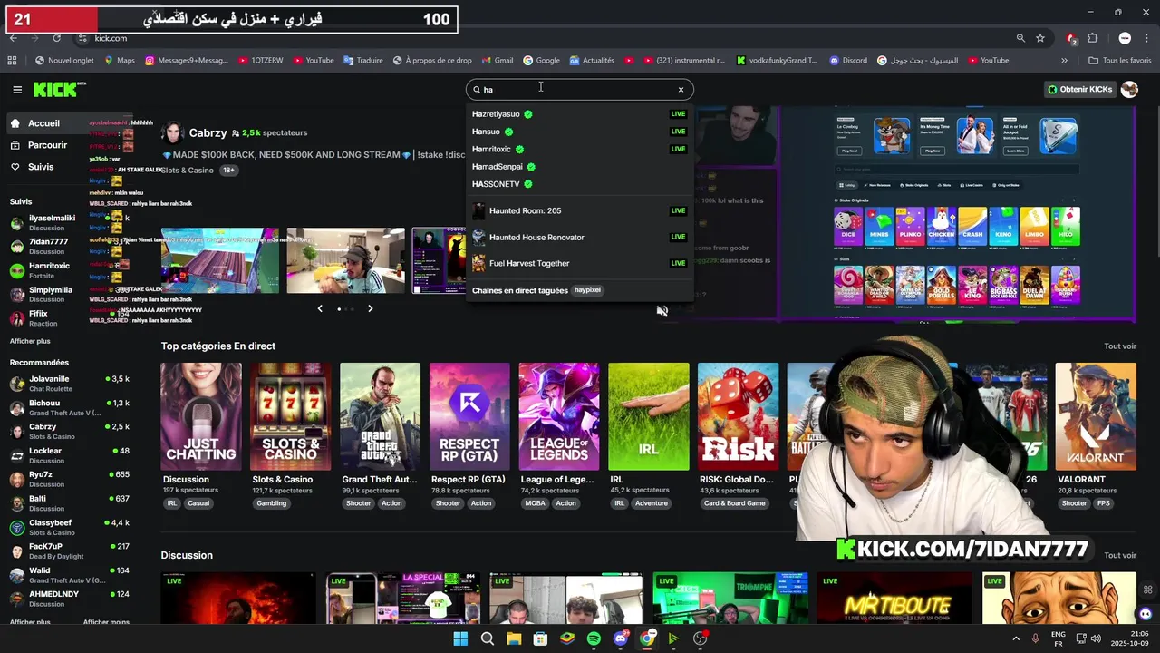Open the Traduire bookmark
Image resolution: width=1160 pixels, height=653 pixels.
362,61
